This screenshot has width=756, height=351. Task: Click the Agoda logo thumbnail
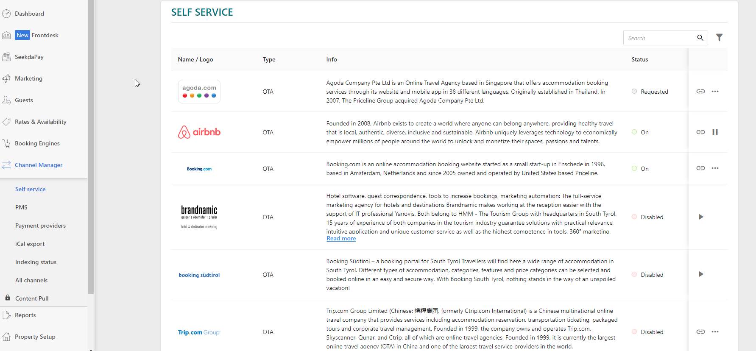tap(199, 92)
